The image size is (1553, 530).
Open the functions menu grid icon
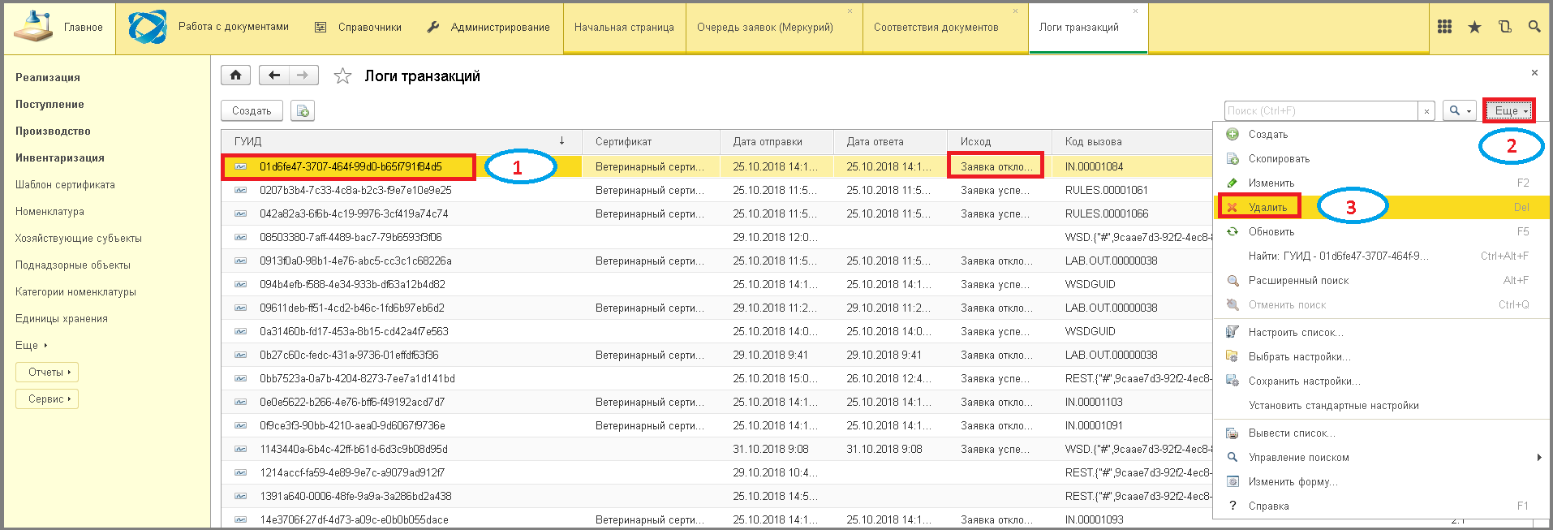click(1444, 27)
